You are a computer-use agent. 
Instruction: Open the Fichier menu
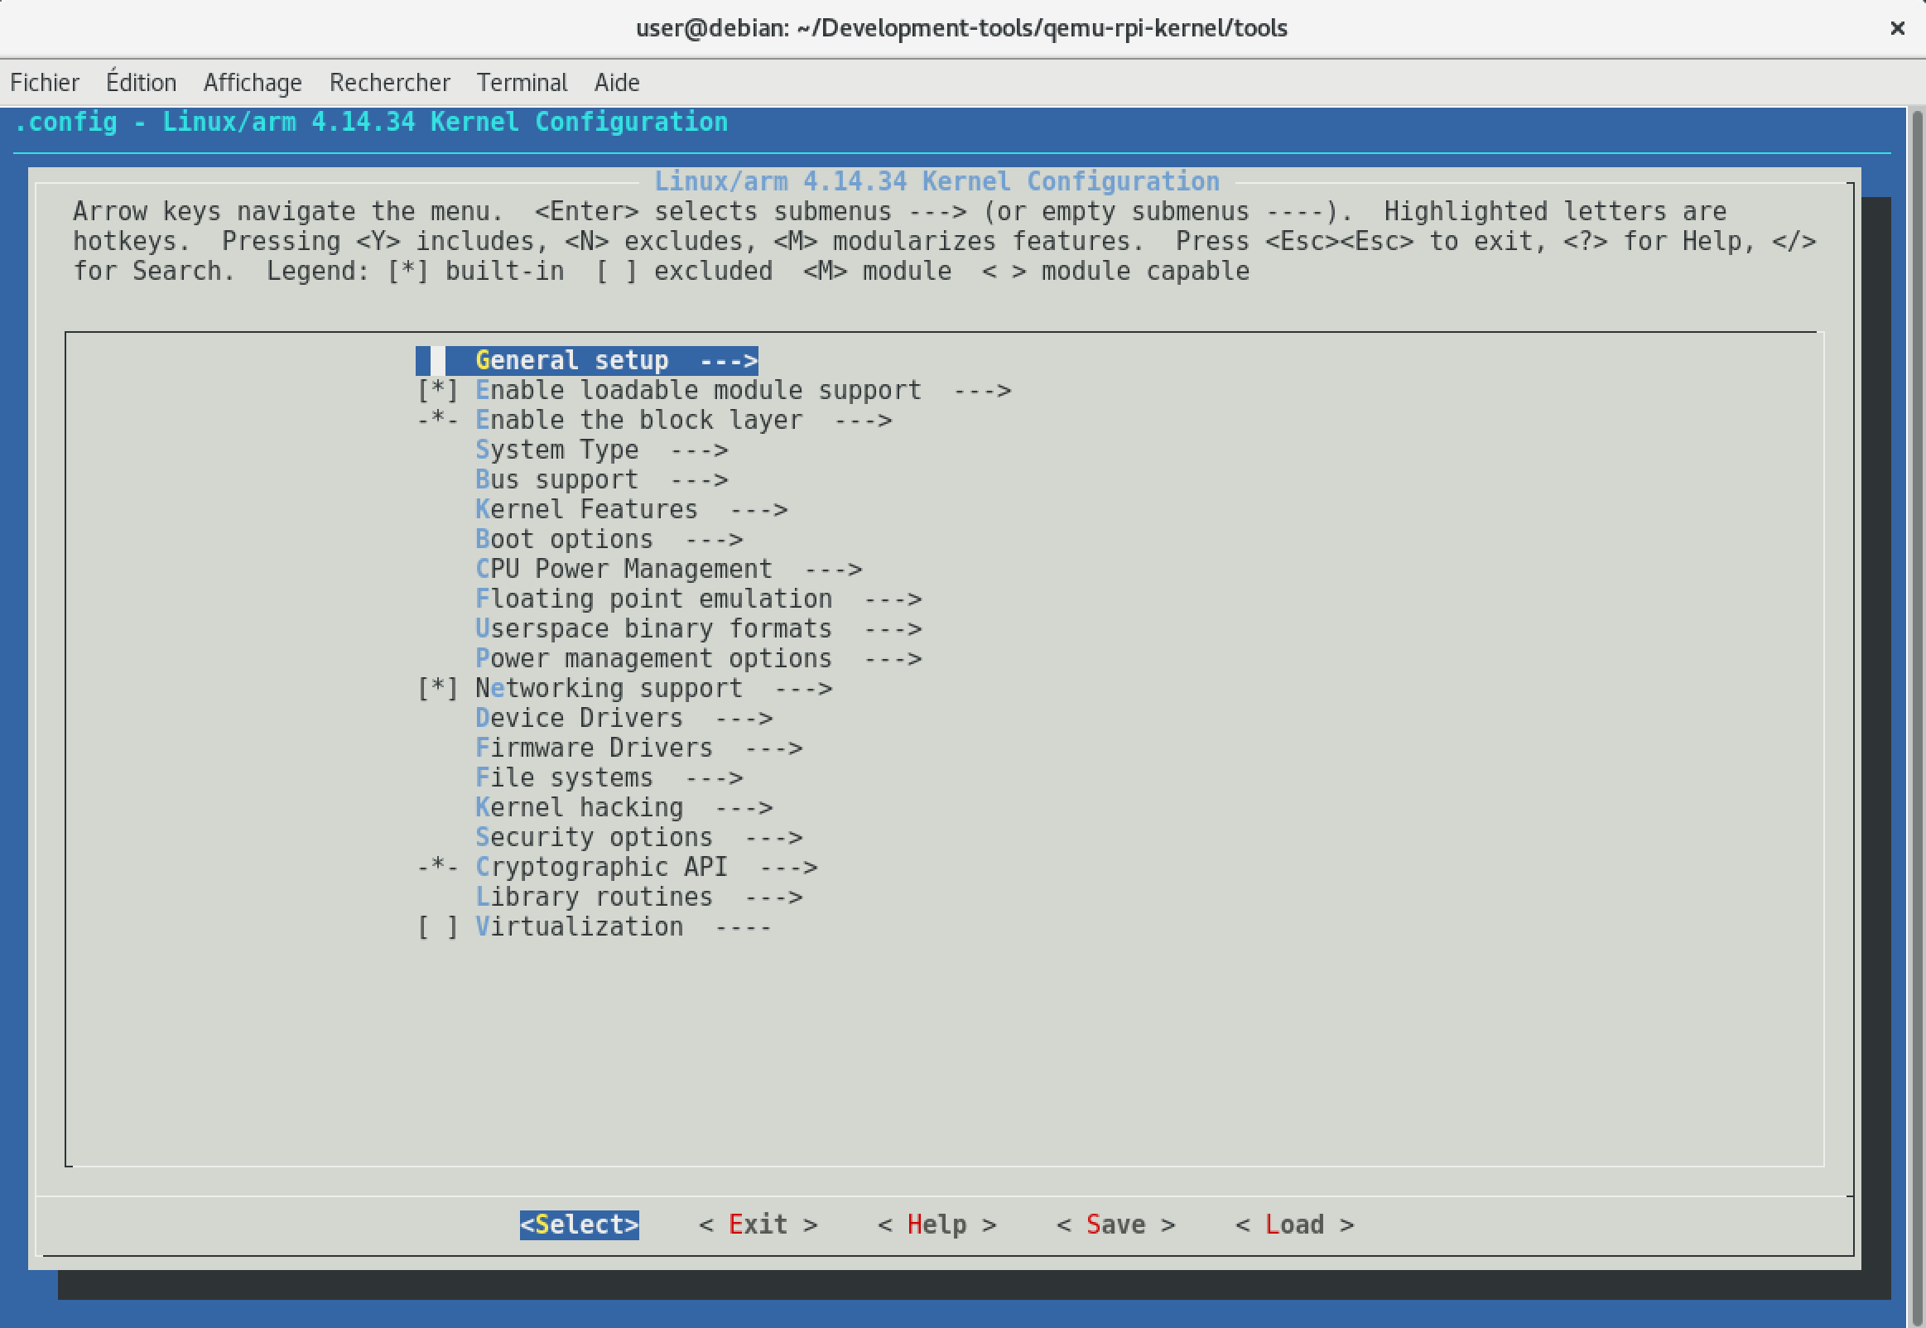click(45, 82)
